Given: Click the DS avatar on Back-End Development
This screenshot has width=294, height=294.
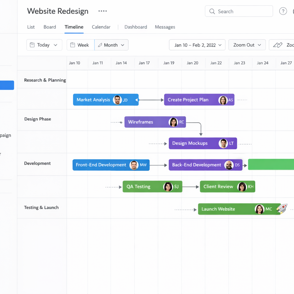Looking at the screenshot, I should (229, 165).
